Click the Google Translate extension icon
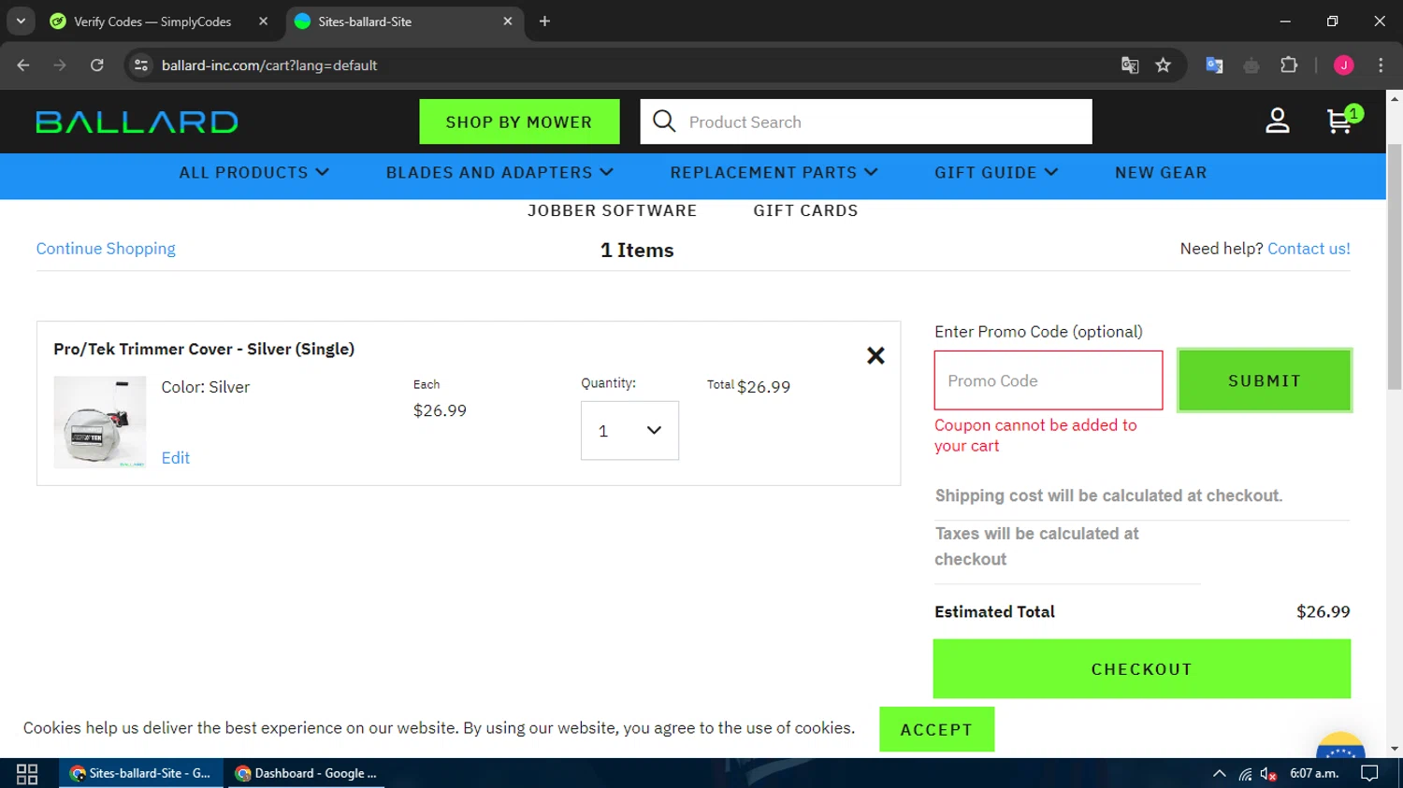The image size is (1403, 788). [1214, 65]
